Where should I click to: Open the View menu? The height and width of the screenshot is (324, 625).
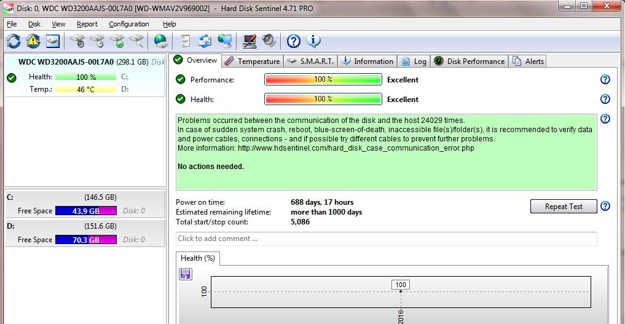[58, 24]
